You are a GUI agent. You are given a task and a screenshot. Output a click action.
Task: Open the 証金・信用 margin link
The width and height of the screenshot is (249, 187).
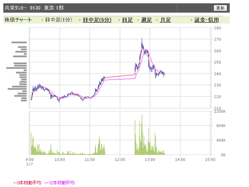(206, 20)
